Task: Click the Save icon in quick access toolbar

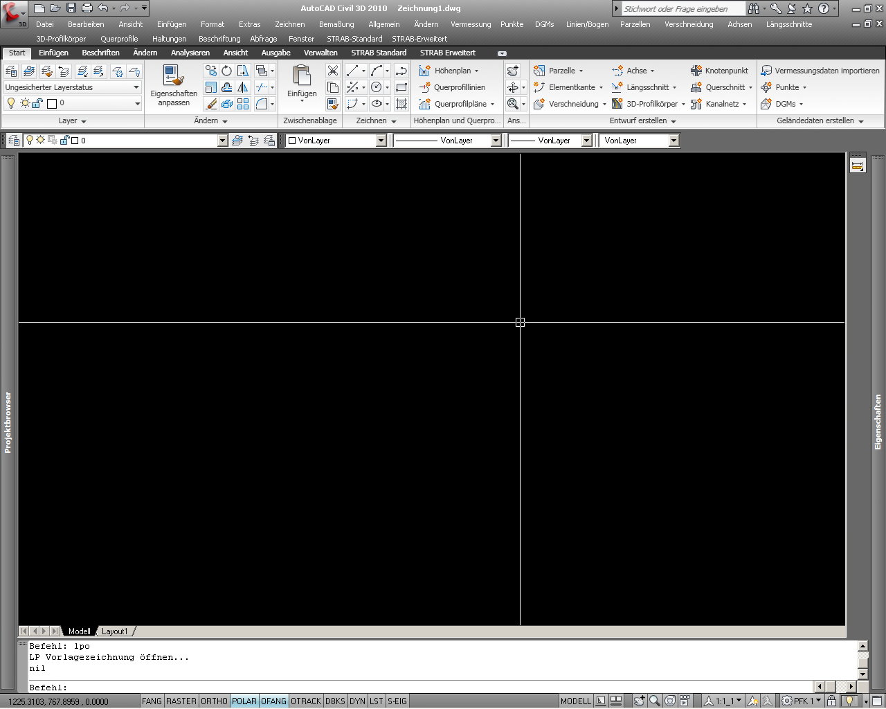Action: (x=71, y=8)
